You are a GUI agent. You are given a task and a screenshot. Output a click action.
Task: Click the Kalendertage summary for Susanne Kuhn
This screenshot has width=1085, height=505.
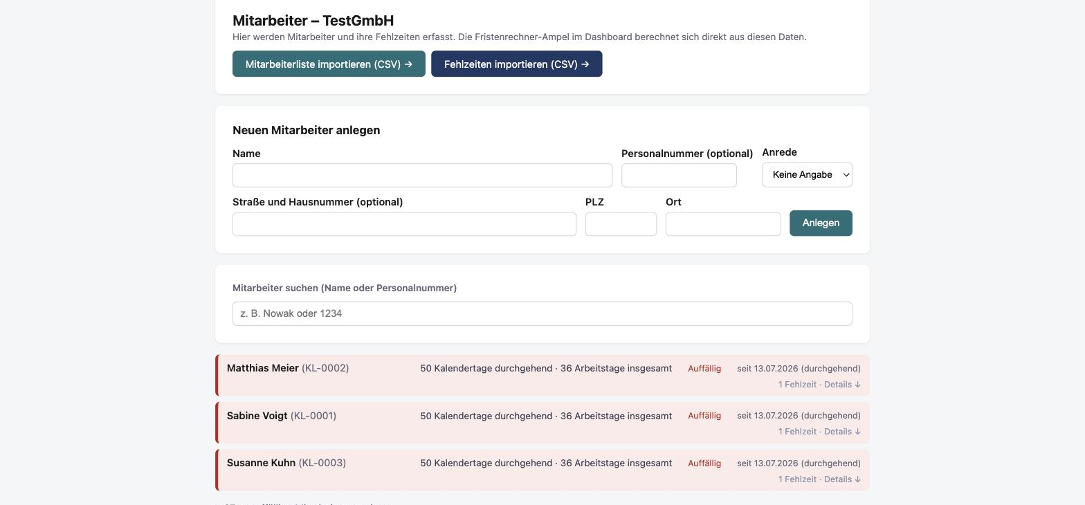pyautogui.click(x=546, y=463)
